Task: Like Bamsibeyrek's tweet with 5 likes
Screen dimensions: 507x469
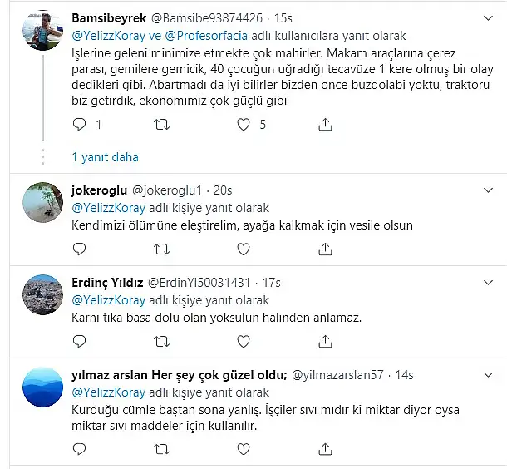Action: click(x=244, y=125)
